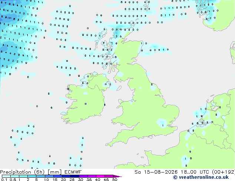
Task: Select the 35–40 mm legend color swatch
Action: coord(92,176)
